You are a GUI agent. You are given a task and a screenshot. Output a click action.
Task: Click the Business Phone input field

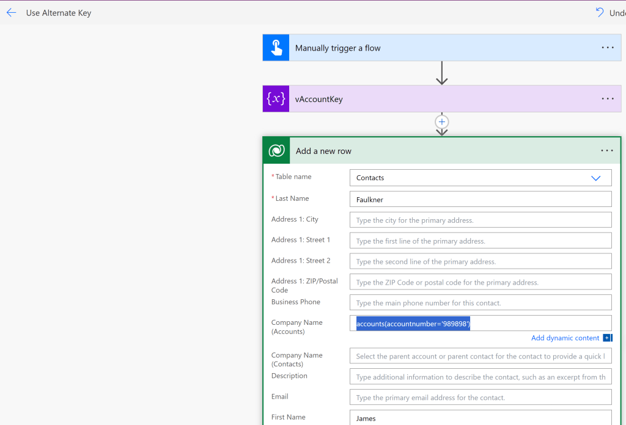(481, 303)
